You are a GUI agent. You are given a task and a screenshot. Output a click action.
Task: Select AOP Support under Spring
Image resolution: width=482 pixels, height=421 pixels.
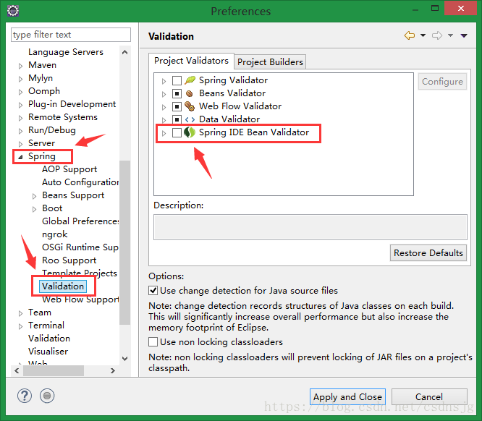(x=69, y=169)
